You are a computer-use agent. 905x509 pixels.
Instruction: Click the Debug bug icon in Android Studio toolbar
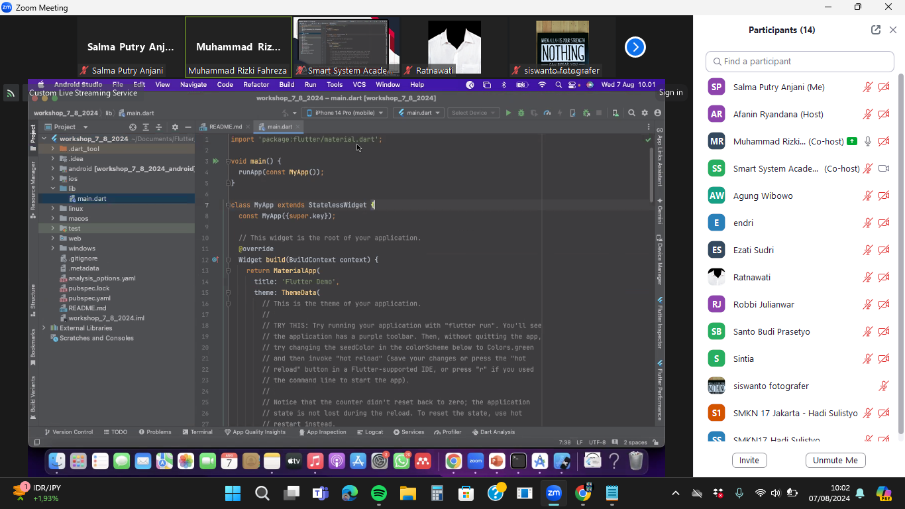pos(521,113)
